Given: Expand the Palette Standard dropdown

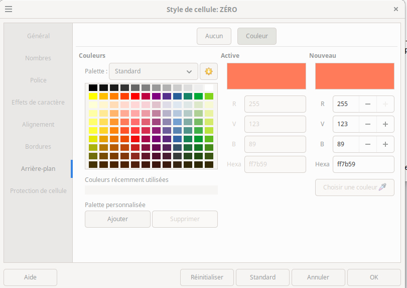Looking at the screenshot, I should (x=153, y=71).
